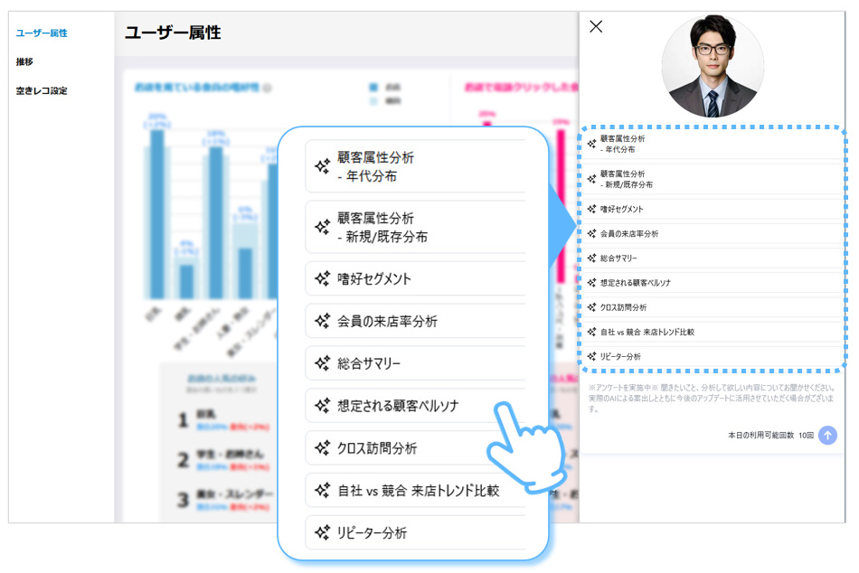
Task: Click the sparkle icon beside 想定される顧客ペルソナ in the right panel
Action: [x=591, y=283]
